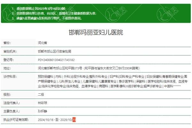
Task: Click the 级别 row label
Action: 7,95
